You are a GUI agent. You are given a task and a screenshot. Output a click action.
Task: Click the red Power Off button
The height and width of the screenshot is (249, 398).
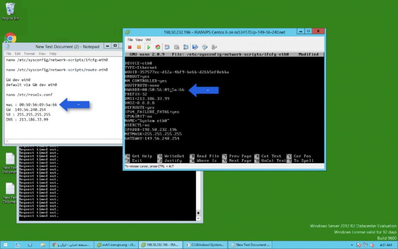[x=130, y=47]
